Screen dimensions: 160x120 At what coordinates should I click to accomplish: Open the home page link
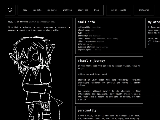[25, 10]
